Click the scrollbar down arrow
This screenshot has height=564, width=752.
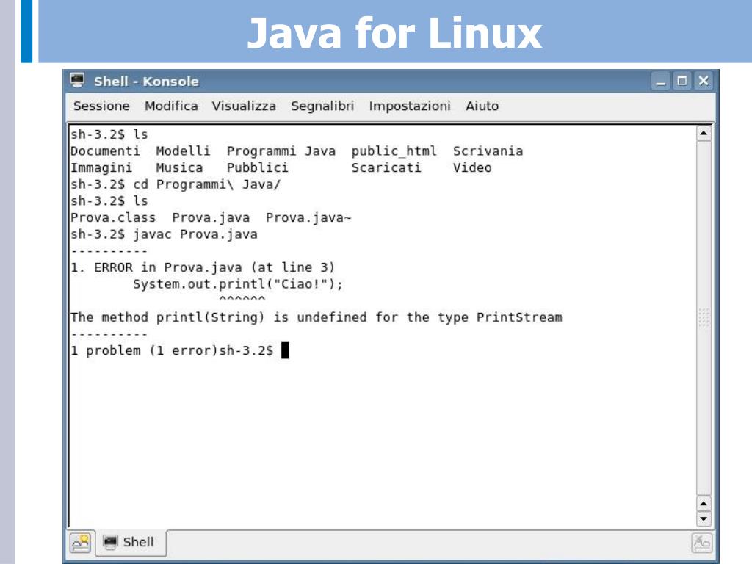click(x=704, y=519)
